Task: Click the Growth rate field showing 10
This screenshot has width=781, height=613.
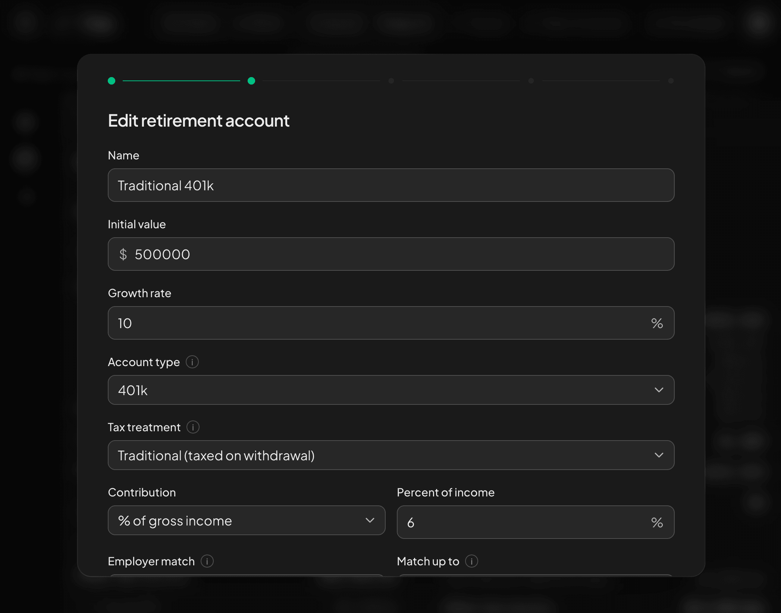Action: point(391,323)
